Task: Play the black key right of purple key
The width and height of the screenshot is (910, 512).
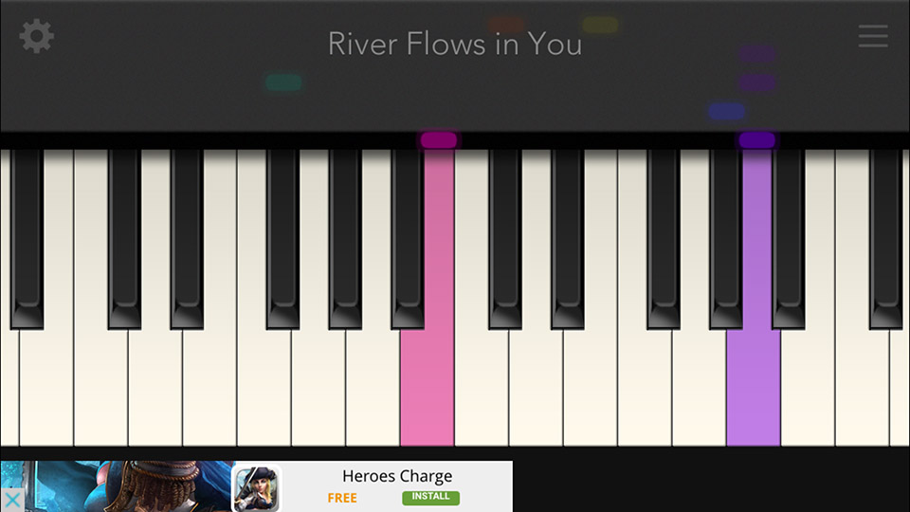Action: click(788, 238)
